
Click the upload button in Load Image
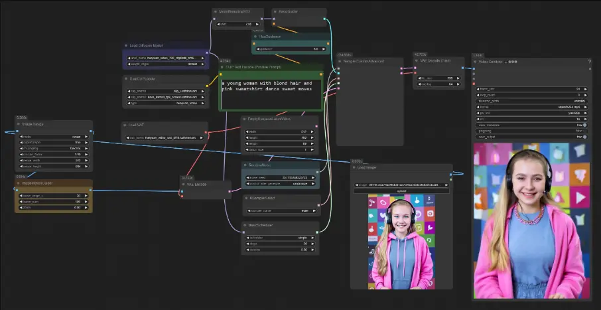point(401,191)
